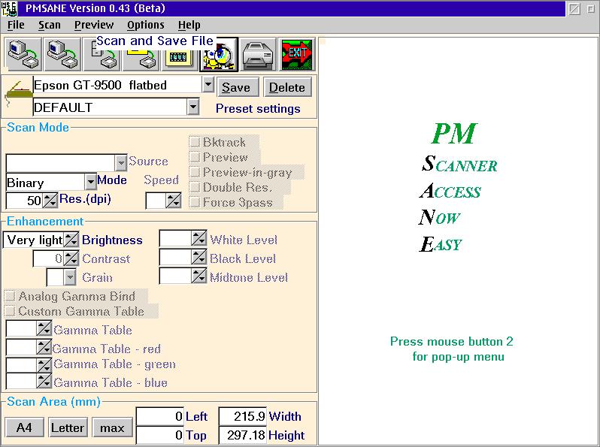Open the Scan menu
This screenshot has width=600, height=447.
tap(50, 25)
